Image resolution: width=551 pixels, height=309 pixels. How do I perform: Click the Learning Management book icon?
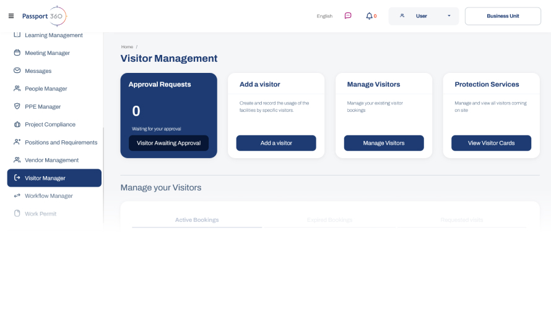17,35
